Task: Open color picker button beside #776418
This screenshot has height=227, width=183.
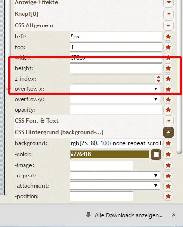Action: [x=156, y=154]
